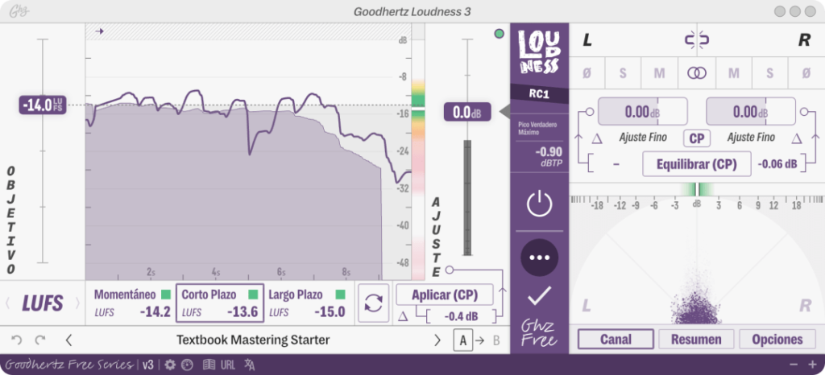Toggle phase invert Ø on right channel
The image size is (825, 375).
point(806,73)
